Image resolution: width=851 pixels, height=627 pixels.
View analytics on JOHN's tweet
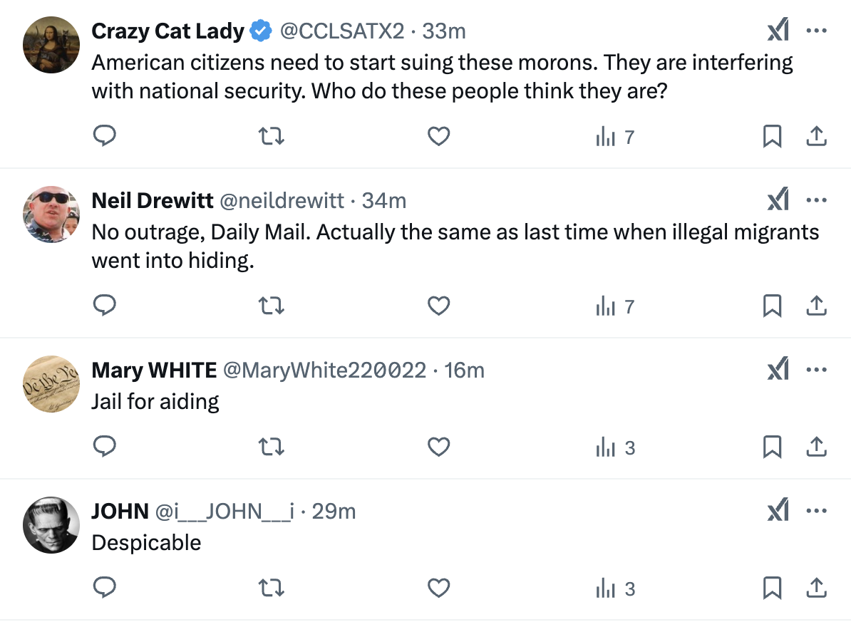pyautogui.click(x=614, y=589)
